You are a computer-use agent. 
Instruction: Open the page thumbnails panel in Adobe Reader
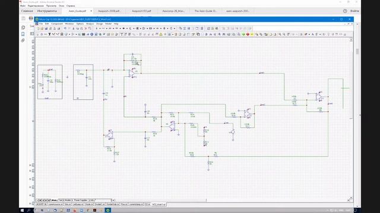point(23,28)
